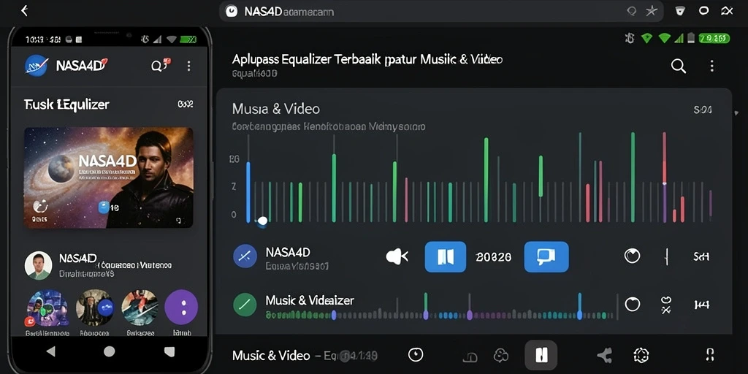Click the headphone-like icon at the bottom right

click(709, 355)
